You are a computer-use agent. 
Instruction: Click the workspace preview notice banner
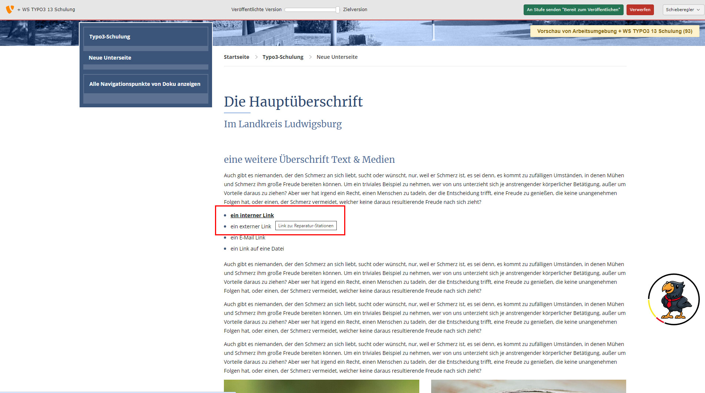point(614,31)
